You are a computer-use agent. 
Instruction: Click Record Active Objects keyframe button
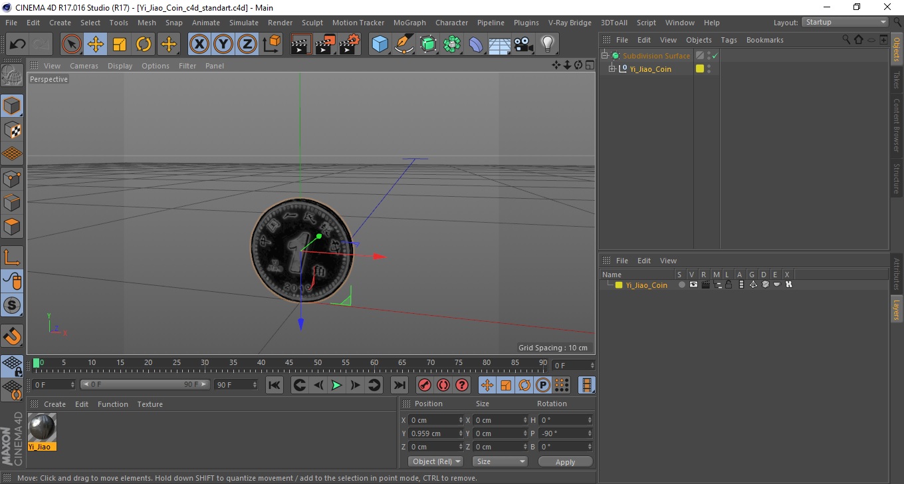pos(424,385)
